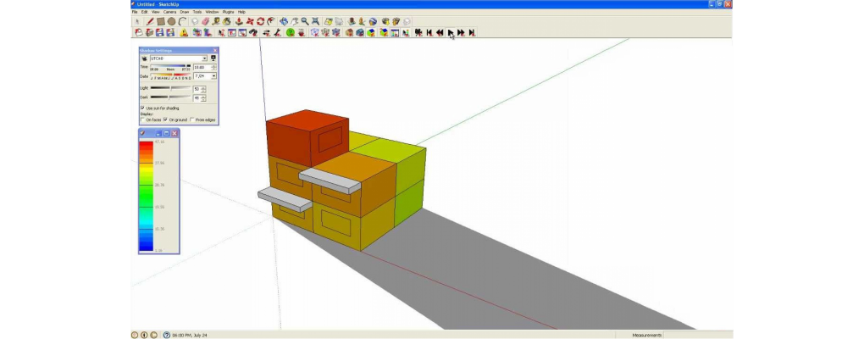This screenshot has height=339, width=864.
Task: Close the Shadow Settings dialog
Action: [x=215, y=51]
